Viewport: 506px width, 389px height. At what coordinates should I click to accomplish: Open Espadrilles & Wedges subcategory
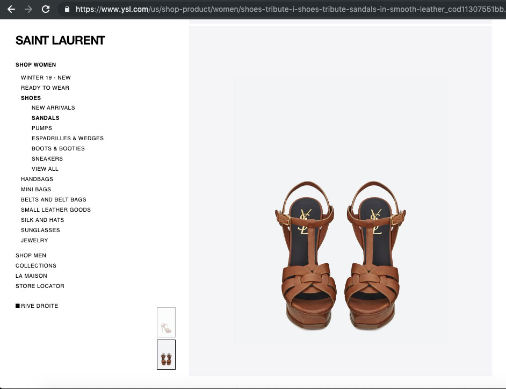(68, 139)
